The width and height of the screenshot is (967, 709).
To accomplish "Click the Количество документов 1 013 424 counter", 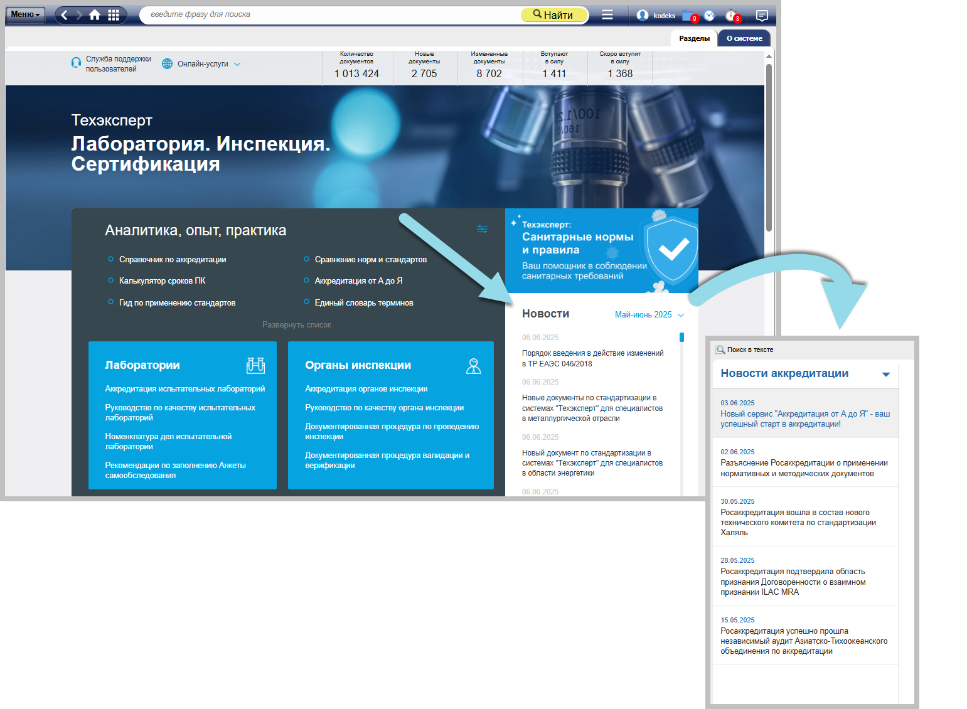I will tap(356, 65).
